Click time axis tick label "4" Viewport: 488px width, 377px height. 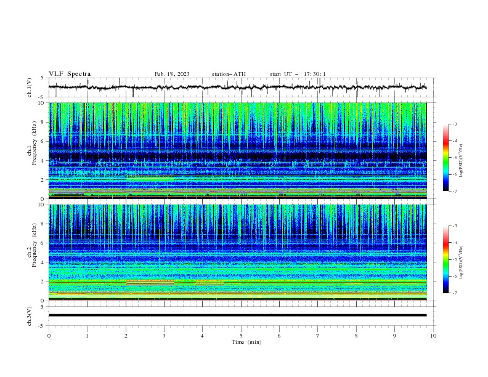pyautogui.click(x=202, y=336)
